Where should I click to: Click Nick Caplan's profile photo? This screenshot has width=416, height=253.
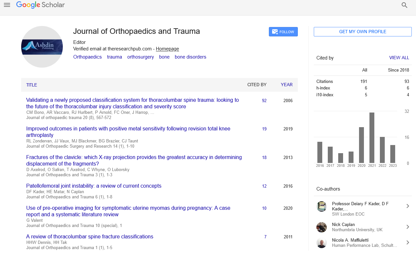322,227
